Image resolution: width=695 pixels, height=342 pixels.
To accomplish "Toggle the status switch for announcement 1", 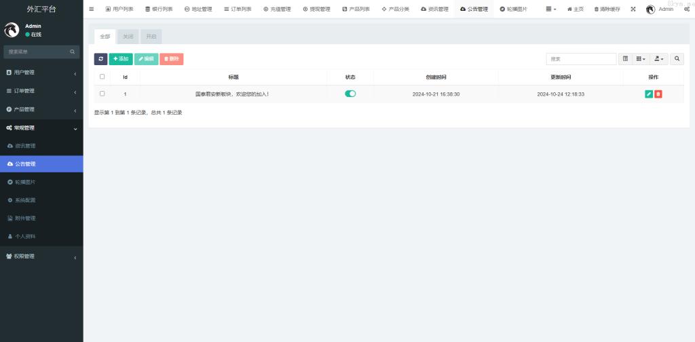I will coord(350,94).
